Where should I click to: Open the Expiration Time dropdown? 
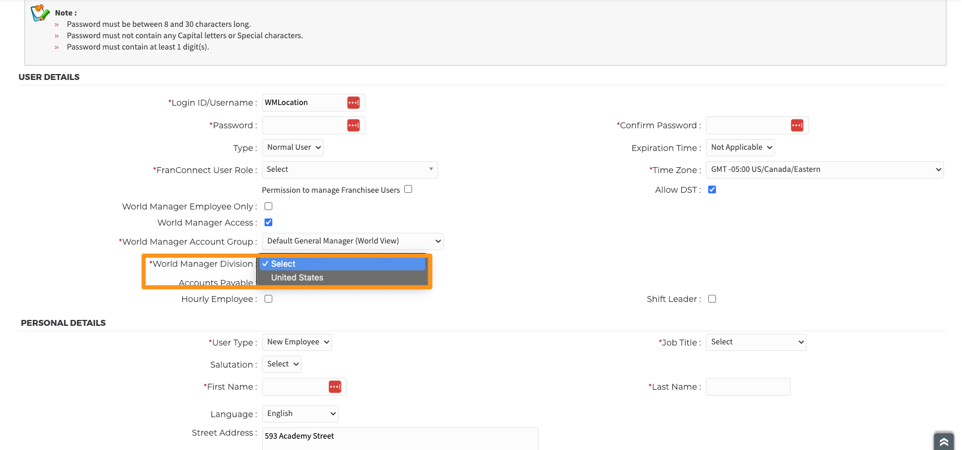tap(740, 147)
